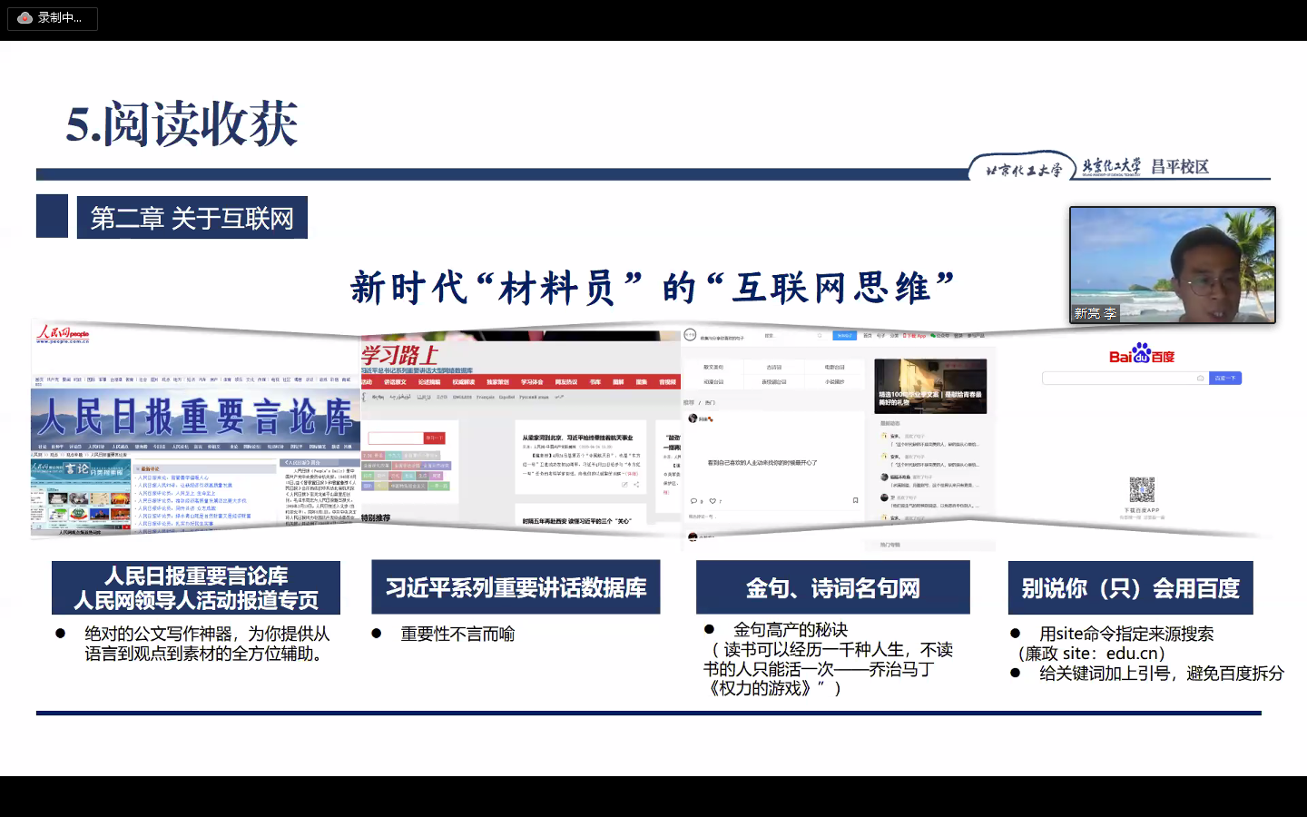
Task: Click the quote text mentioning 乔治马丁
Action: point(828,669)
